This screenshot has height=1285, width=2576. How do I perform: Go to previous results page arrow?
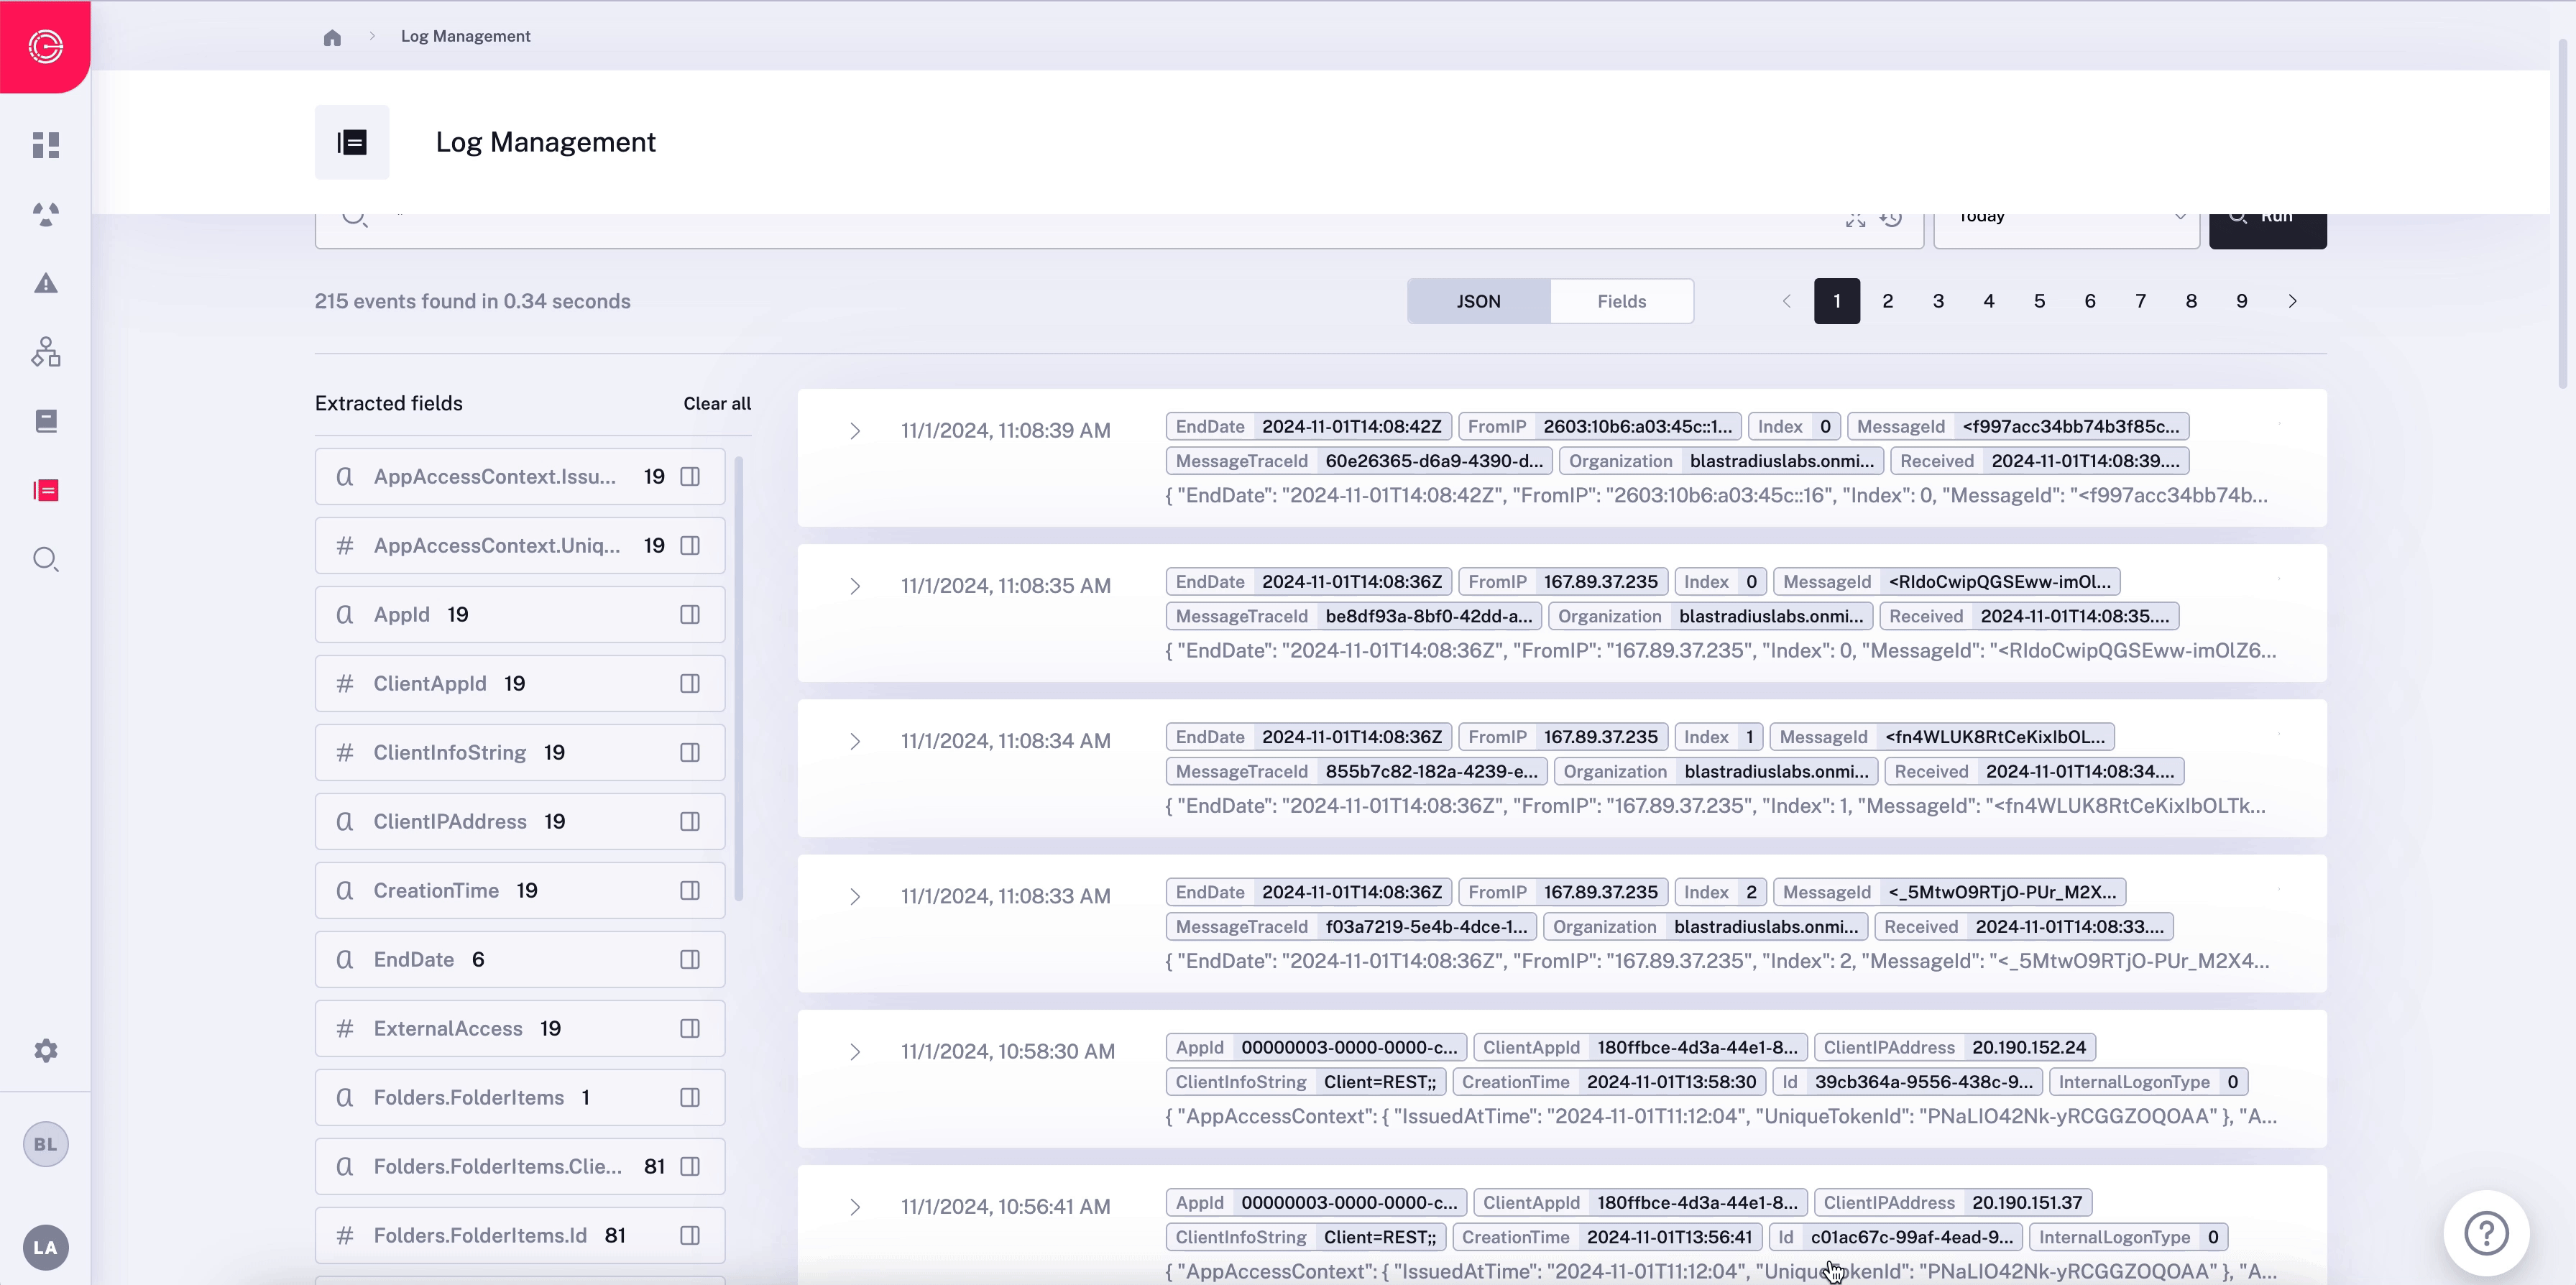[x=1786, y=301]
